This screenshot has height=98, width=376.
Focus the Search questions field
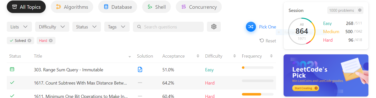[168, 27]
